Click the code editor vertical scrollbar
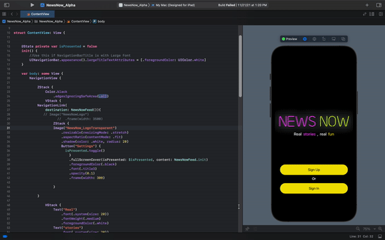The height and width of the screenshot is (240, 385). click(x=240, y=66)
